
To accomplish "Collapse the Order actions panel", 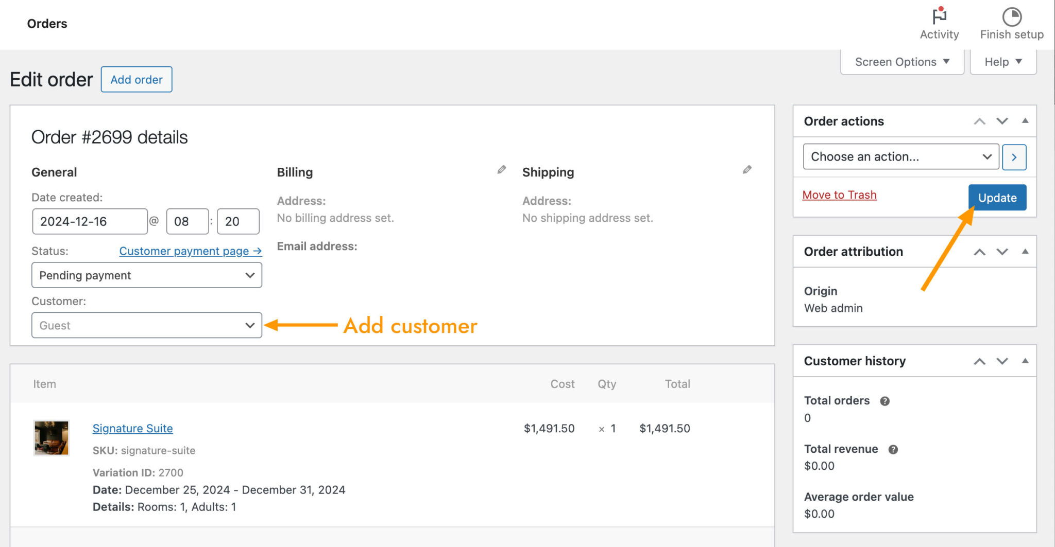I will pos(1025,121).
